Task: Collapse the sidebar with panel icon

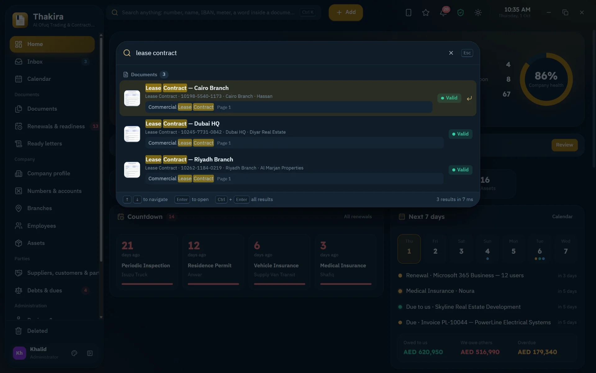Action: pos(90,353)
